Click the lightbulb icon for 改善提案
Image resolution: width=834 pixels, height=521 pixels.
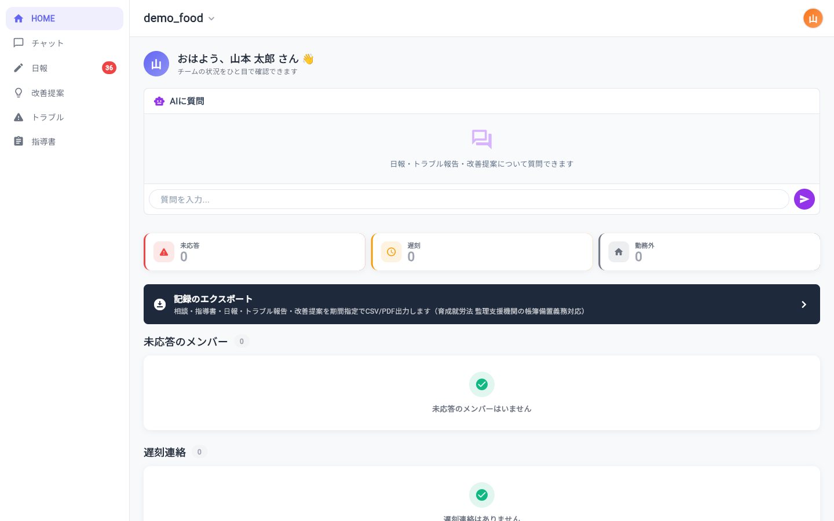pos(19,93)
